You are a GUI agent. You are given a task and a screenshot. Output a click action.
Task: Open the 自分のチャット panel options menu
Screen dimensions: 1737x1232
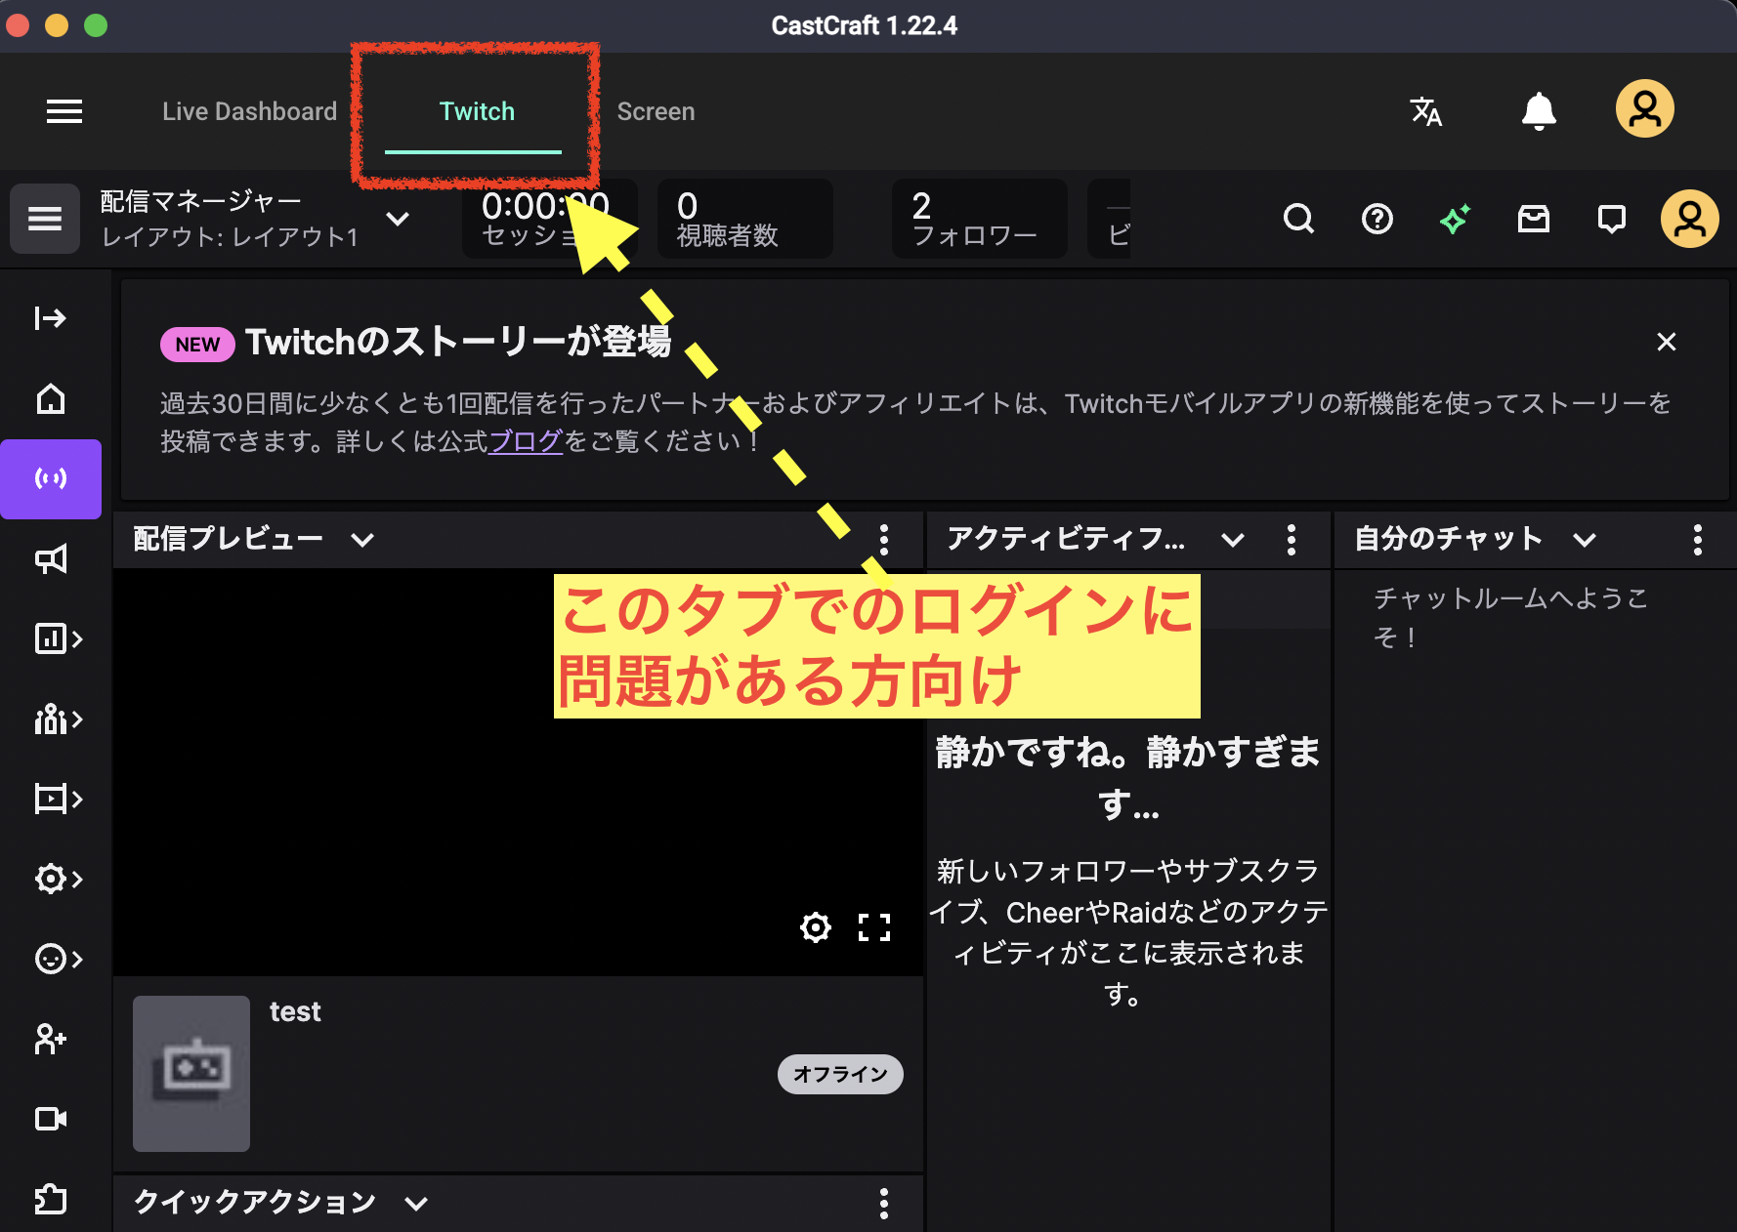click(1698, 540)
